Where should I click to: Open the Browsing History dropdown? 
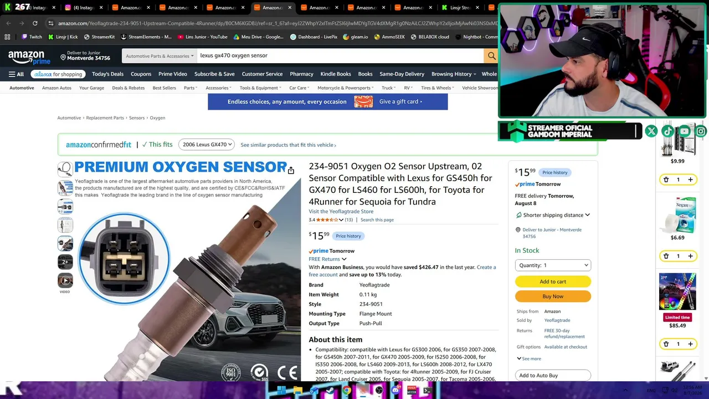(x=454, y=74)
